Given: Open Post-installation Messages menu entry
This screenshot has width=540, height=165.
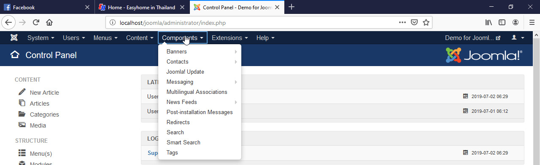Looking at the screenshot, I should [x=200, y=112].
